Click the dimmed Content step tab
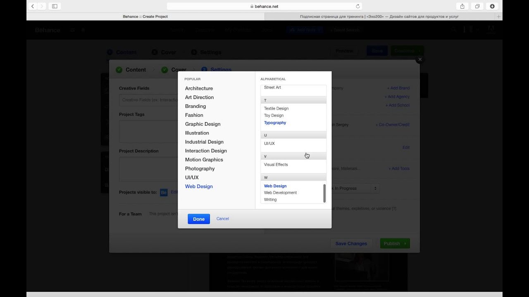This screenshot has width=529, height=297. tap(131, 70)
